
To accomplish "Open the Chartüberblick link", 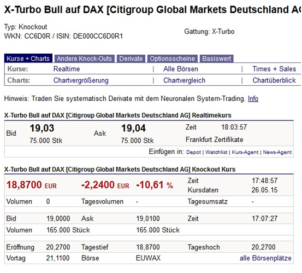I will click(274, 80).
